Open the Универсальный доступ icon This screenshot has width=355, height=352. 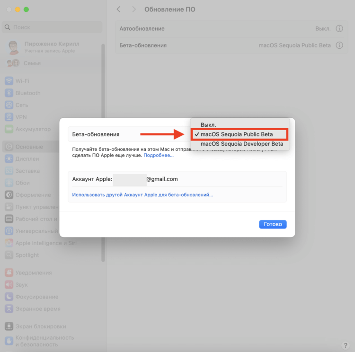[x=9, y=231]
